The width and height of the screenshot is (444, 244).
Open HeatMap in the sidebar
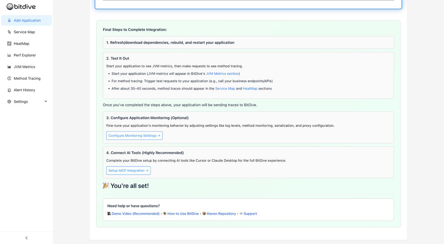tap(26, 44)
